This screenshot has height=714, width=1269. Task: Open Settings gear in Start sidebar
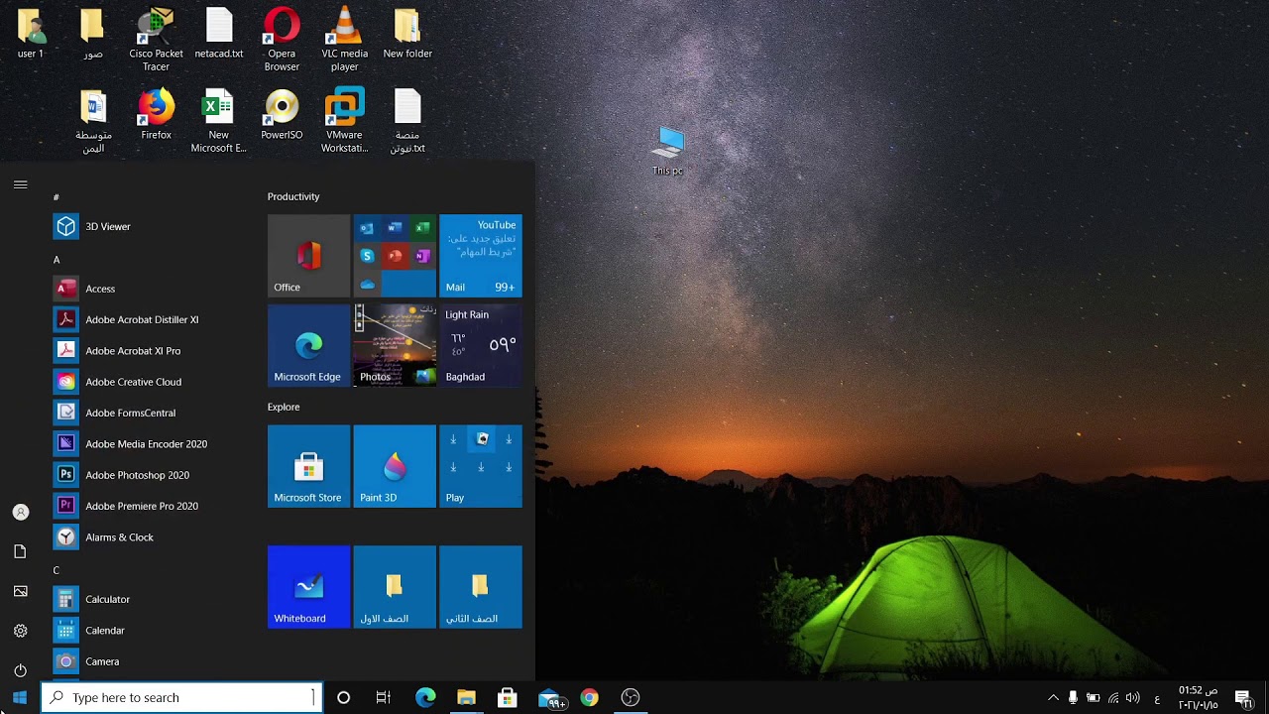click(x=20, y=631)
